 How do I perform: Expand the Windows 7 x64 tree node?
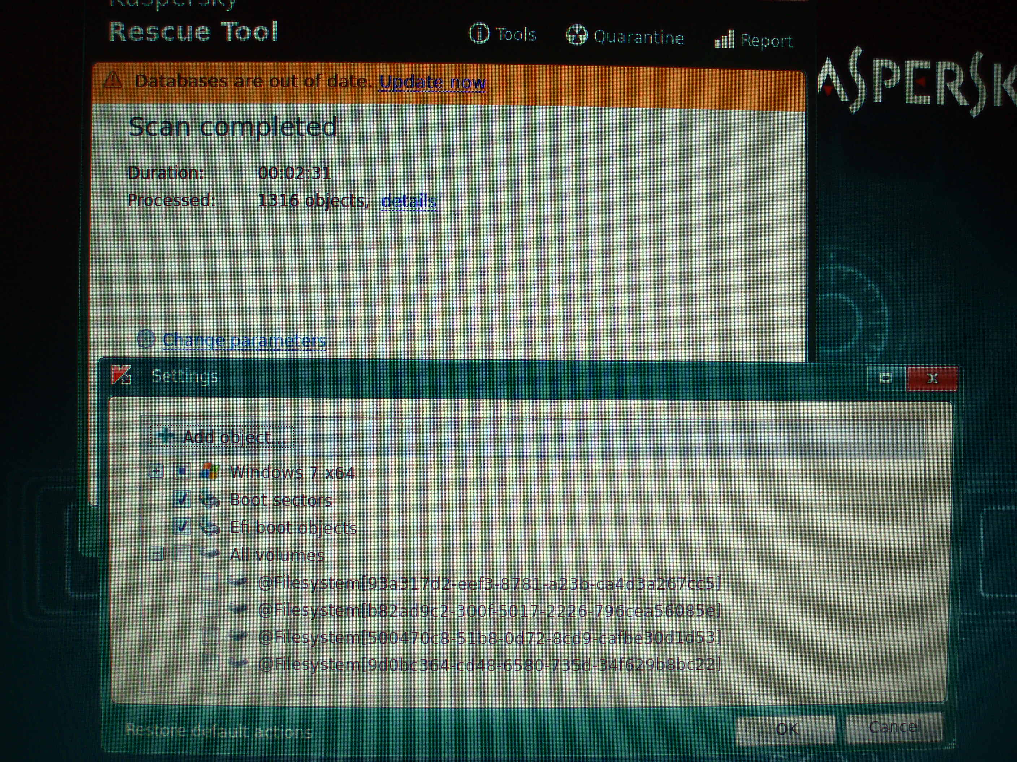[x=156, y=471]
